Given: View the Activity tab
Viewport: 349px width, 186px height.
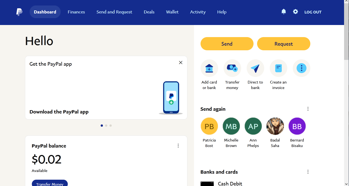Looking at the screenshot, I should point(198,12).
